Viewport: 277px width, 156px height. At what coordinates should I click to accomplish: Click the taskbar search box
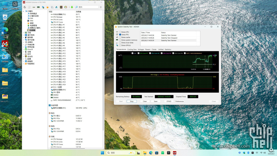tap(120, 153)
